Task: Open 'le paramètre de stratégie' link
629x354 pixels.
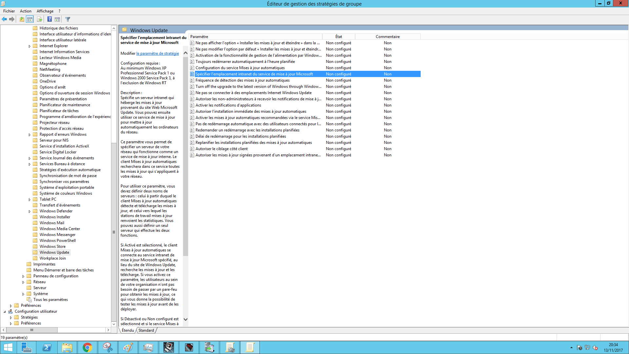Action: click(x=158, y=53)
